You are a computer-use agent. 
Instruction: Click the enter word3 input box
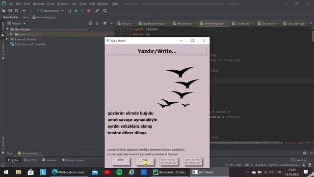169,161
